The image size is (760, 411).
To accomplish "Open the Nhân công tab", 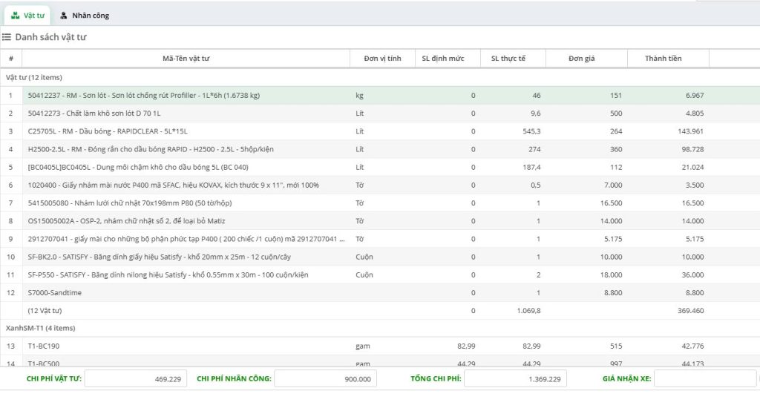I will pos(85,16).
